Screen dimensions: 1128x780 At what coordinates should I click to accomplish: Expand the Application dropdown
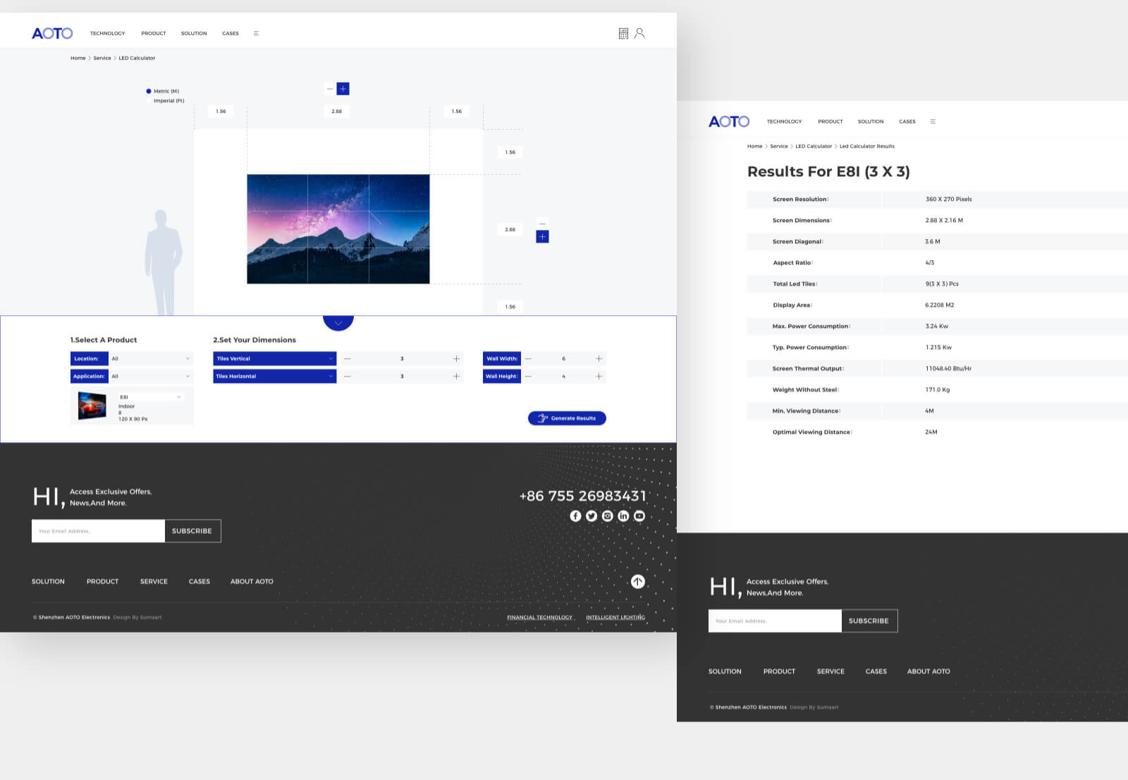click(x=151, y=377)
